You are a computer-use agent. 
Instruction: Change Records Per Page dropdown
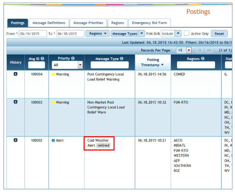[x=189, y=50]
